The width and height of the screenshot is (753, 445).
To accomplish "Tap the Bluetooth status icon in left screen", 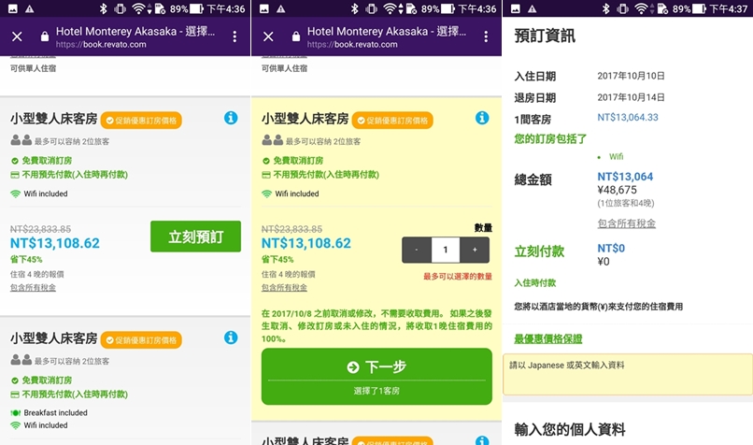I will coord(103,8).
